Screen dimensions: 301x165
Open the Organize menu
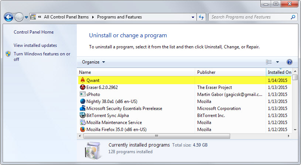click(93, 62)
